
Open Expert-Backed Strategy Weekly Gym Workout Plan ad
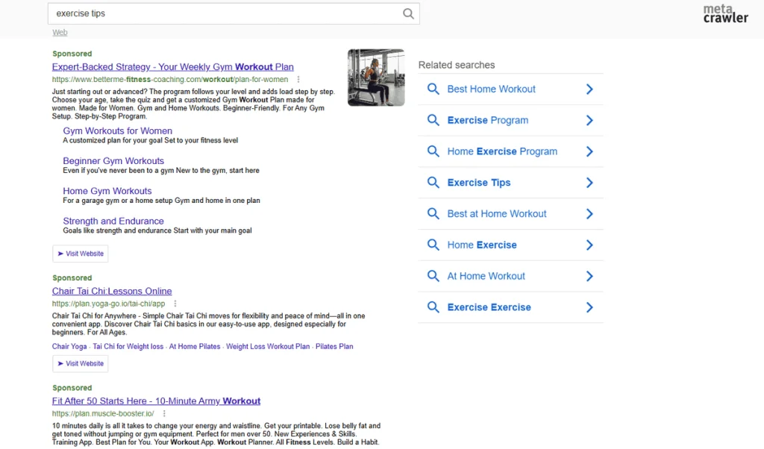click(173, 66)
